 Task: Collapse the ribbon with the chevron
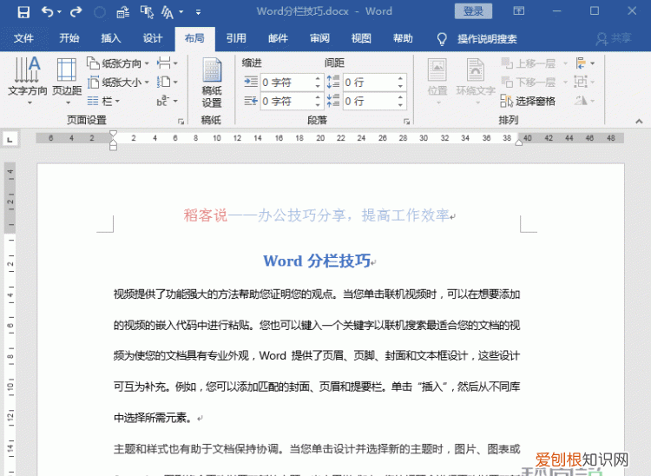coord(639,122)
